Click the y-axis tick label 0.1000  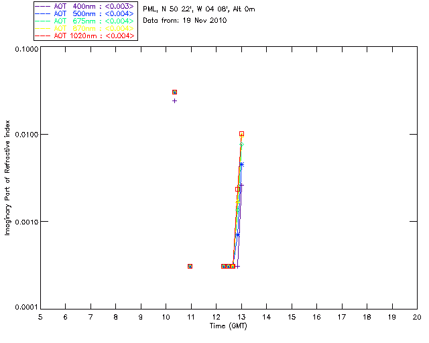(x=27, y=49)
